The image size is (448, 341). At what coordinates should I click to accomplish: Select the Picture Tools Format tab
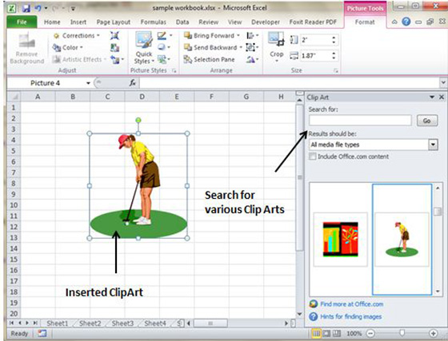pos(365,22)
